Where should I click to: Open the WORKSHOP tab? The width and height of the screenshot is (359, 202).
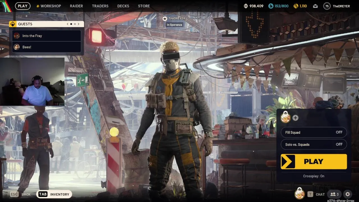coord(49,6)
